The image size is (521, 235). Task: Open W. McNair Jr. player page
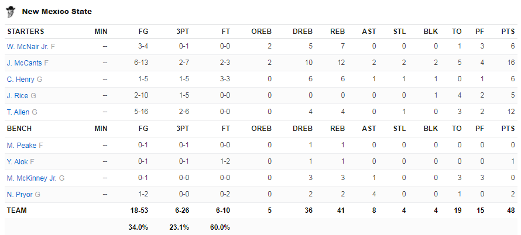28,46
